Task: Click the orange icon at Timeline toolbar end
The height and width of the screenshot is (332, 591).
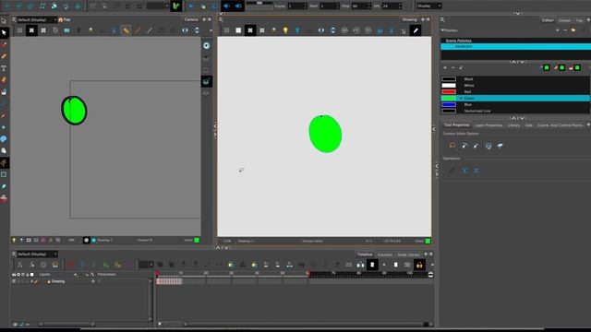Action: 419,265
